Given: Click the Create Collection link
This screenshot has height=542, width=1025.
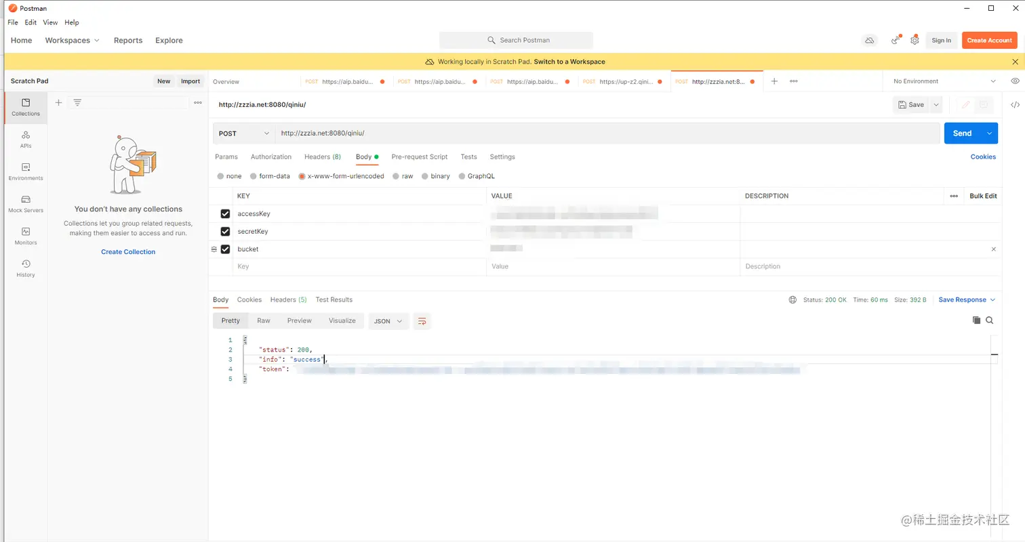Looking at the screenshot, I should (128, 252).
